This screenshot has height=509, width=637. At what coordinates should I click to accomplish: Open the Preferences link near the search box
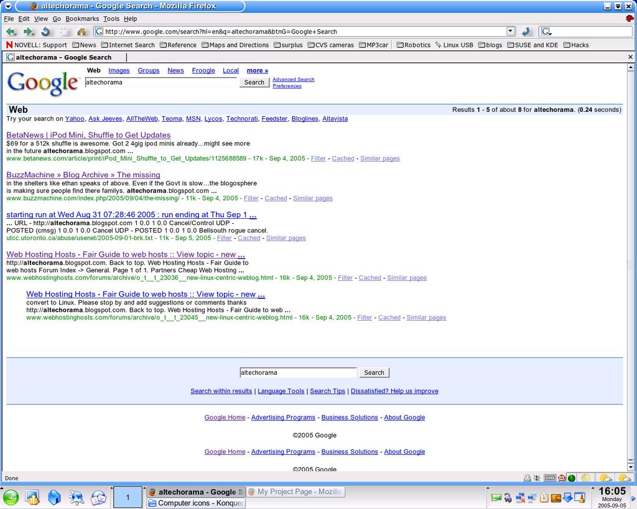tap(287, 86)
